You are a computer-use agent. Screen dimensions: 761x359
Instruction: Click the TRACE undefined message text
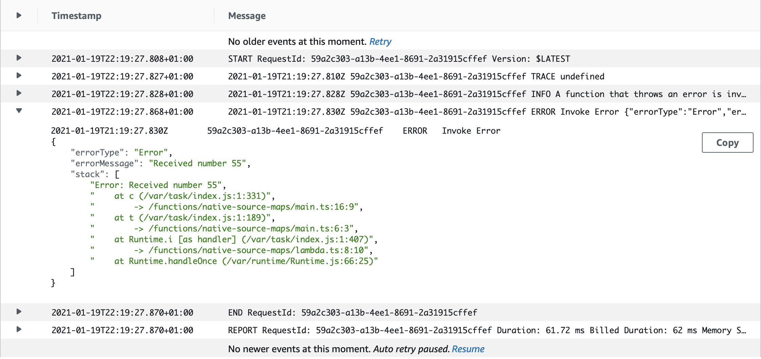tap(416, 77)
